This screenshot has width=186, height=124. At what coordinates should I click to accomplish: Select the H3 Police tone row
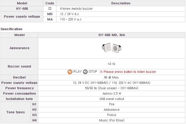(x=108, y=115)
